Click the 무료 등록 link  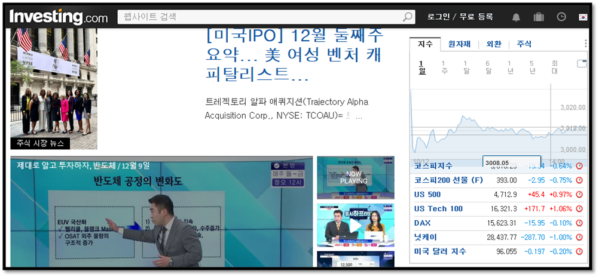[476, 17]
